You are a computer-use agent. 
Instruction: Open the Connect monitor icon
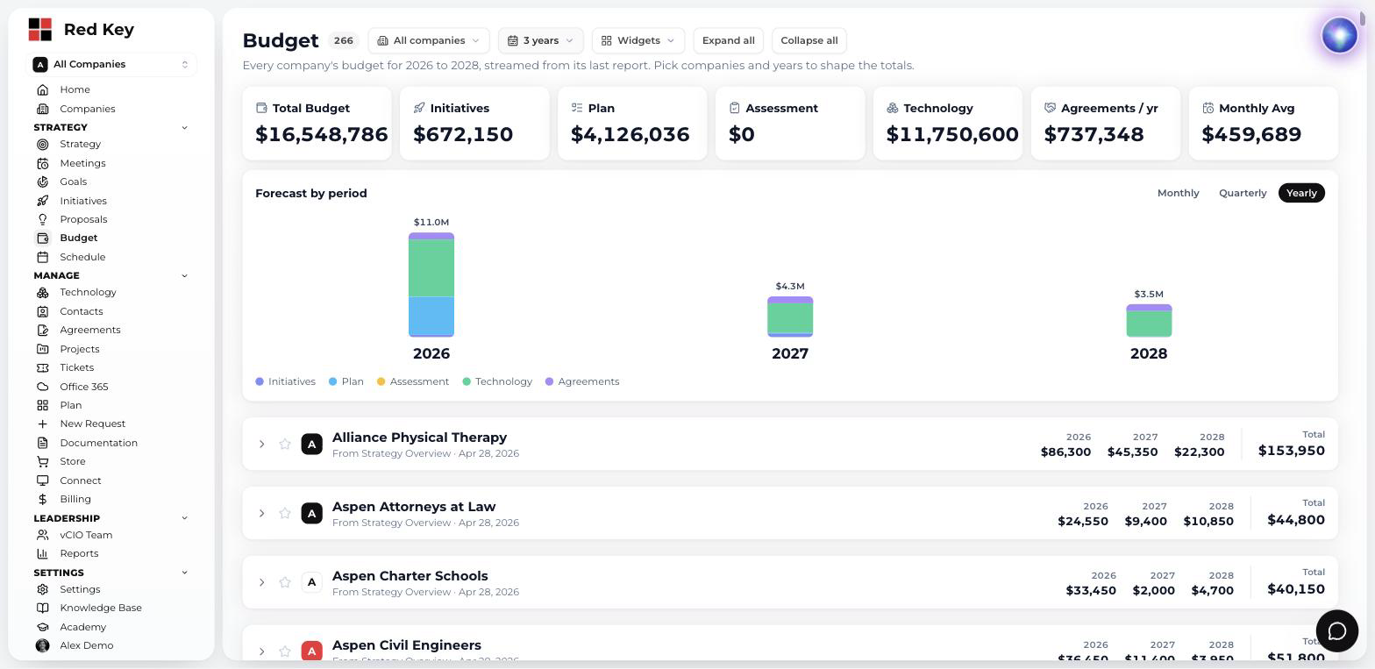click(42, 480)
